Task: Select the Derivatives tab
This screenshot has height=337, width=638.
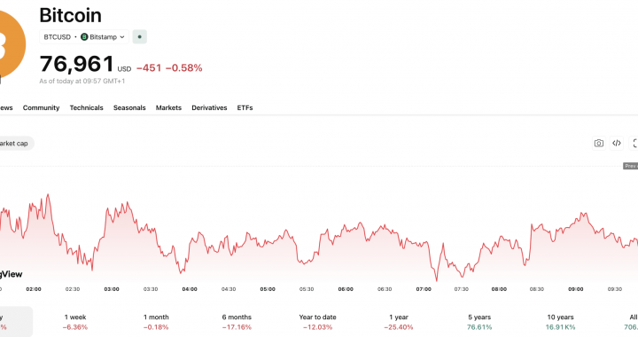Action: (x=209, y=108)
